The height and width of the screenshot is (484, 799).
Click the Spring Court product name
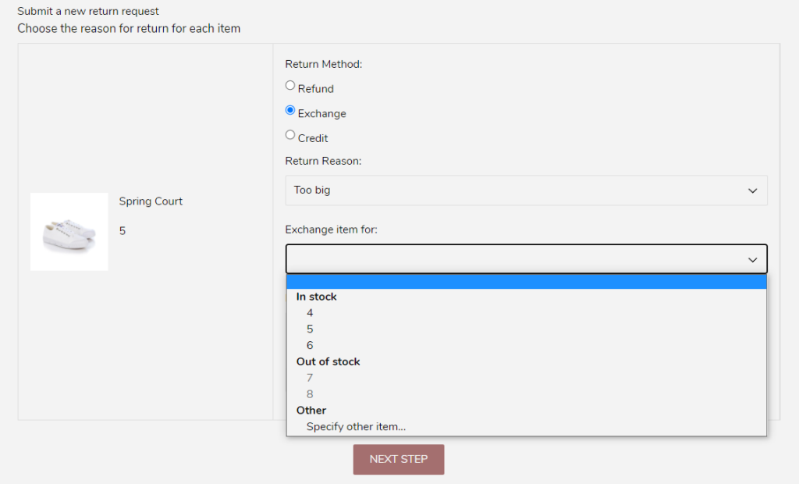coord(151,201)
